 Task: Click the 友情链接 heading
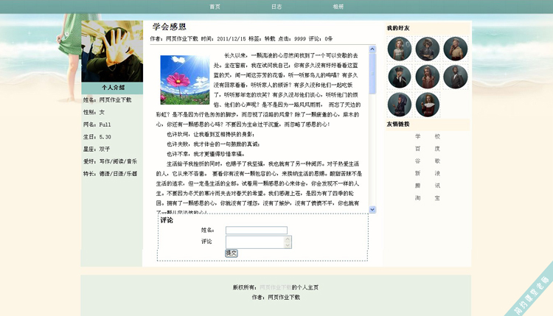point(398,124)
